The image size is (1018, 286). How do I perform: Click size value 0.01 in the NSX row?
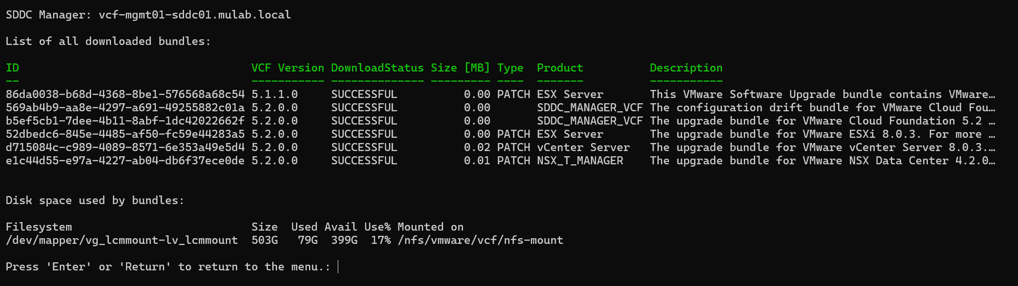pyautogui.click(x=477, y=161)
